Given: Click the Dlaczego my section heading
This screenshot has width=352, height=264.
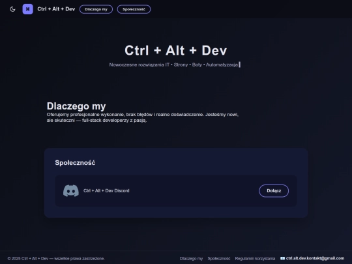Looking at the screenshot, I should click(x=76, y=106).
